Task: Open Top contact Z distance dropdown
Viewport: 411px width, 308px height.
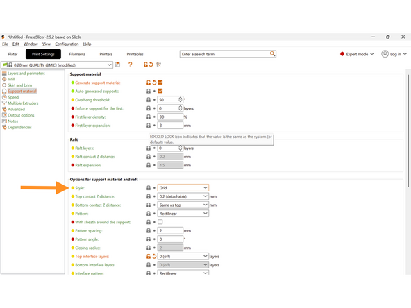Action: pos(183,196)
